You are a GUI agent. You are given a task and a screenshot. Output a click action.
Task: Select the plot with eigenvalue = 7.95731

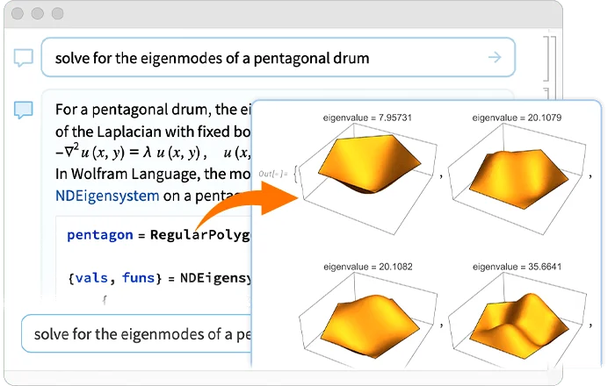tap(368, 178)
